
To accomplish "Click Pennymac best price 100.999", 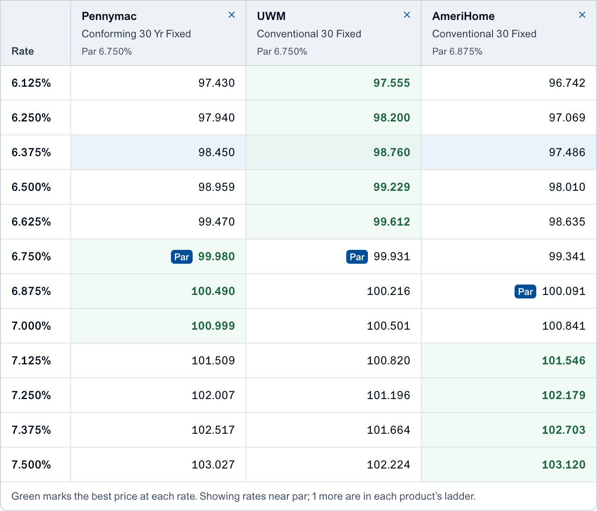I will click(x=213, y=326).
